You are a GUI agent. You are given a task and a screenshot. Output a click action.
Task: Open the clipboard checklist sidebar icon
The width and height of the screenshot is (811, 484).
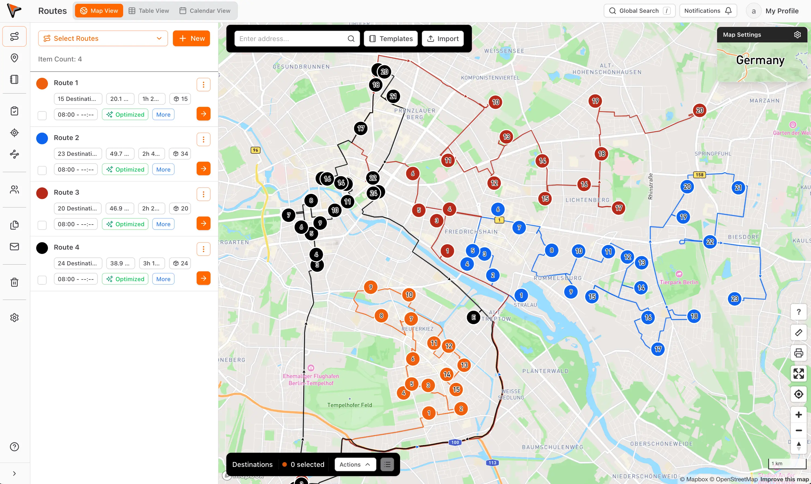(14, 111)
